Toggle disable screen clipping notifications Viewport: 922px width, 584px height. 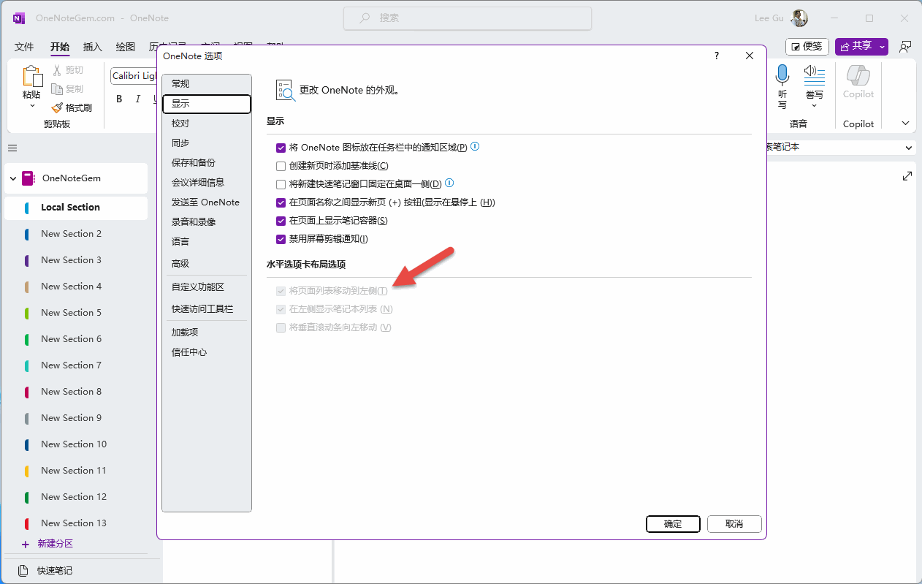(x=281, y=239)
